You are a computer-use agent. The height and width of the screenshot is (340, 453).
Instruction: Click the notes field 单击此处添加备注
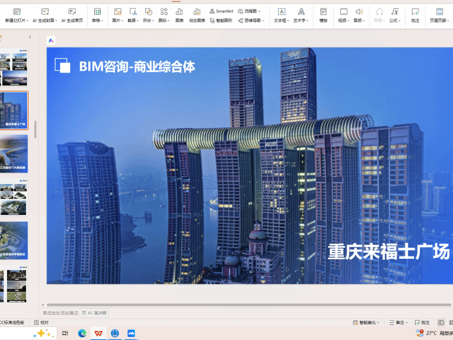tap(60, 313)
